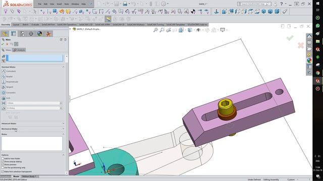Select the Coincident mate icon
The image size is (323, 181).
point(4,71)
